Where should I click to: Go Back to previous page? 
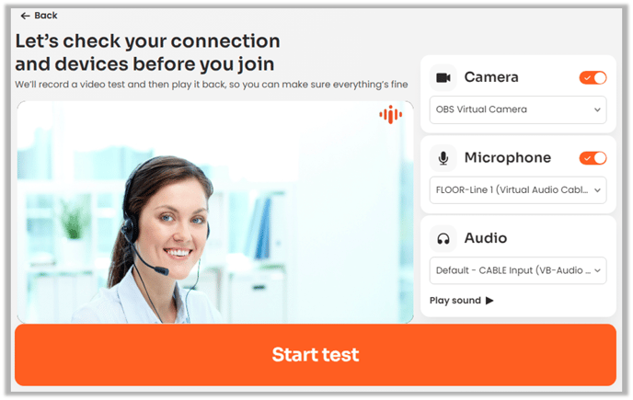(x=39, y=16)
